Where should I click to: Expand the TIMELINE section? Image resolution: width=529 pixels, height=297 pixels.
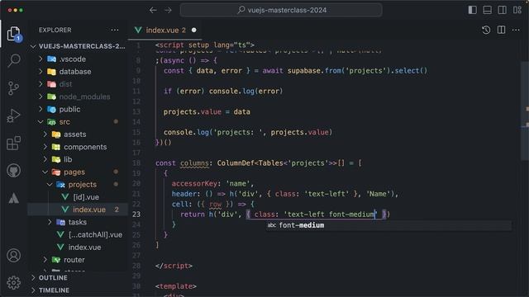pyautogui.click(x=78, y=290)
